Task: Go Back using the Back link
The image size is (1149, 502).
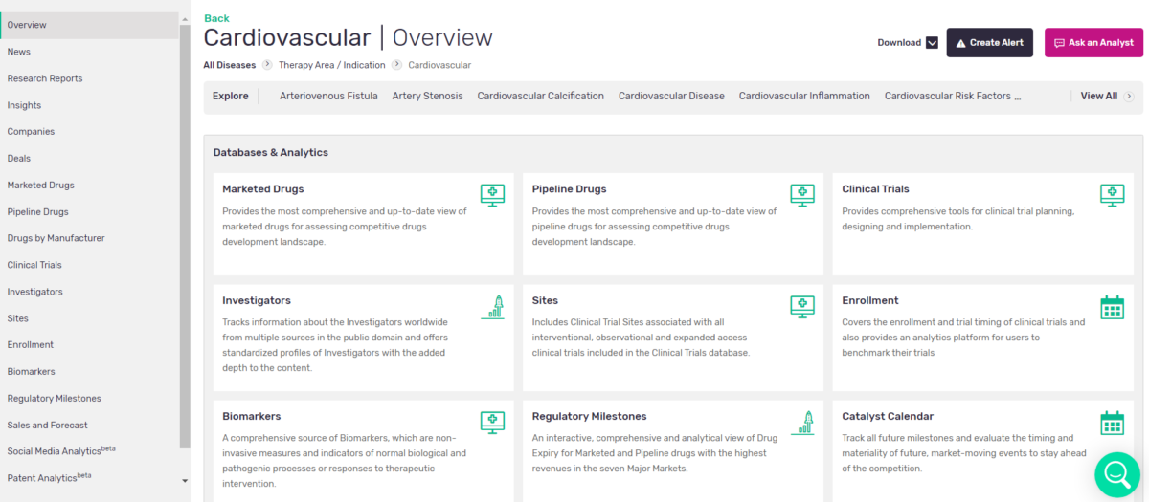Action: 216,18
